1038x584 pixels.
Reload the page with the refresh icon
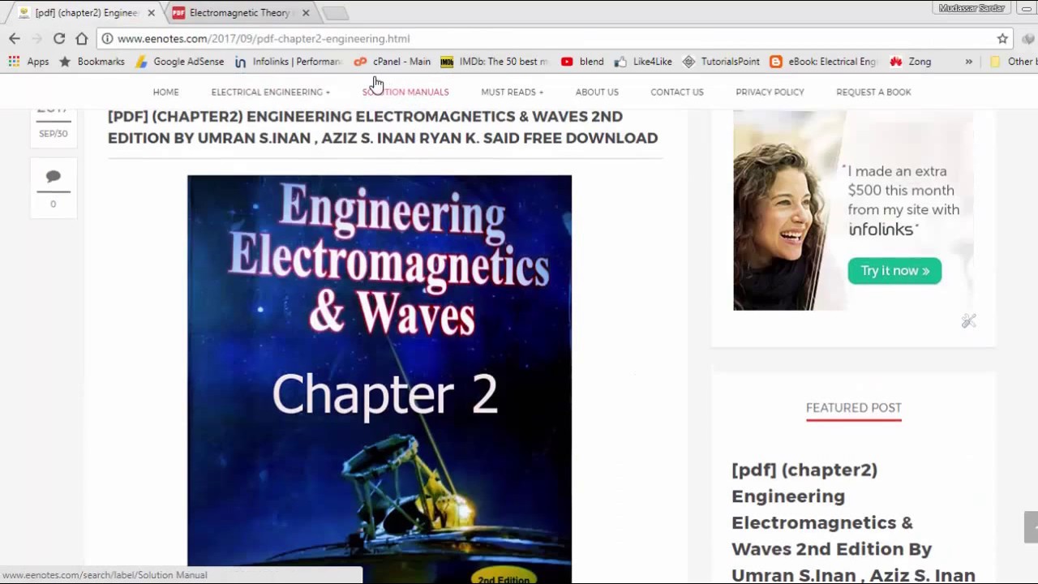[x=59, y=38]
